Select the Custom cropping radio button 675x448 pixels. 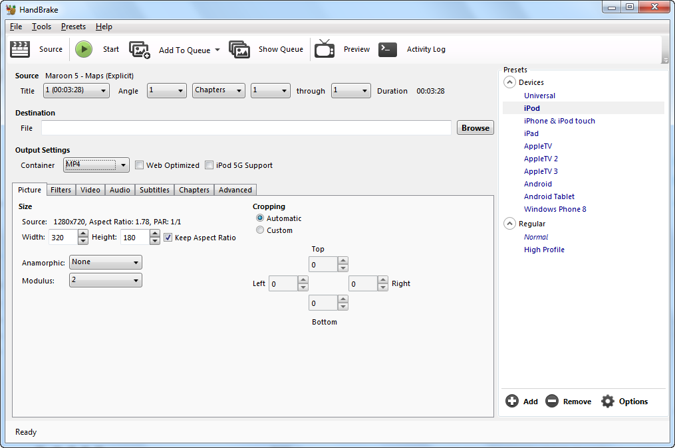260,230
